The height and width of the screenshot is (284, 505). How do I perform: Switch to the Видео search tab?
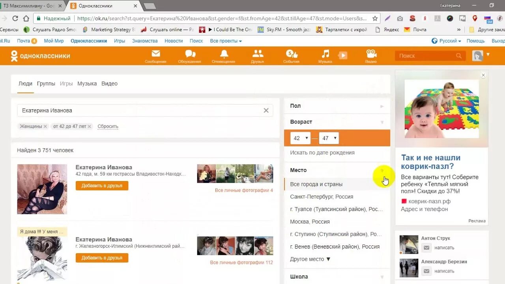point(109,84)
